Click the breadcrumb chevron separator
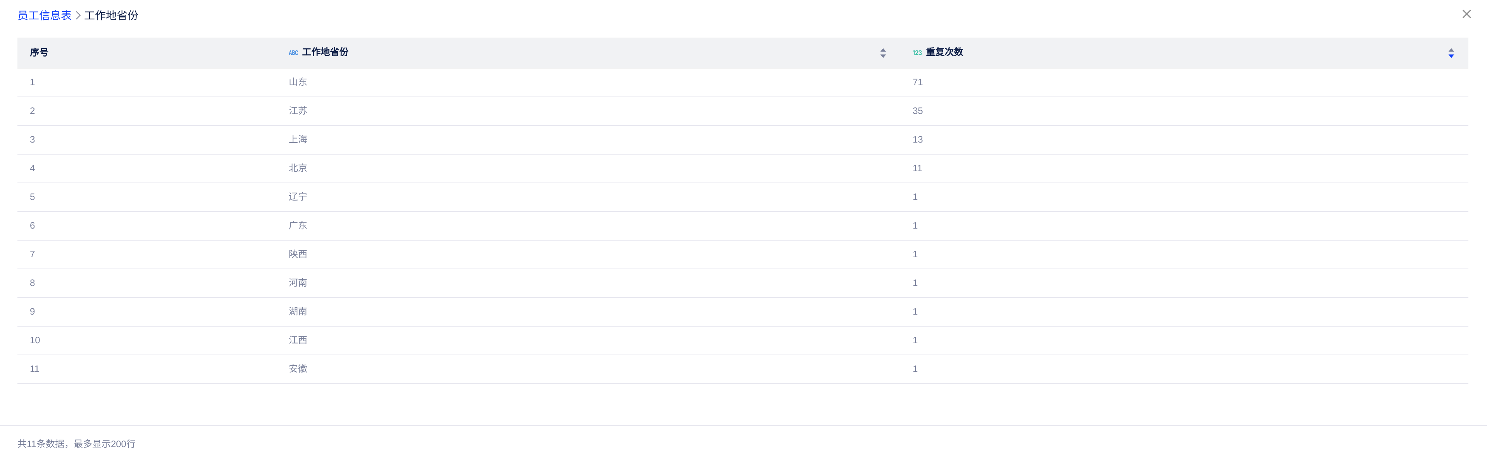1487x463 pixels. [x=78, y=15]
